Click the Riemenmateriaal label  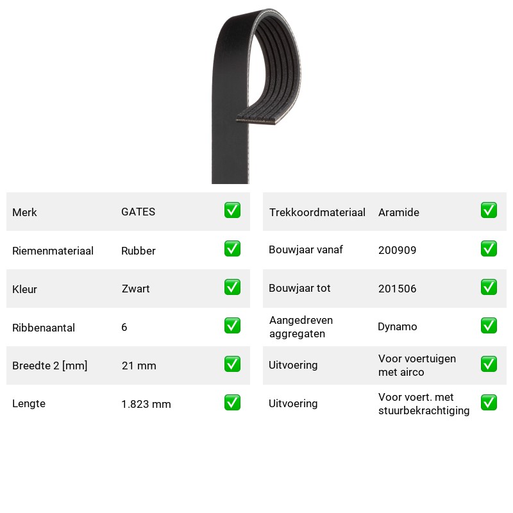[53, 251]
